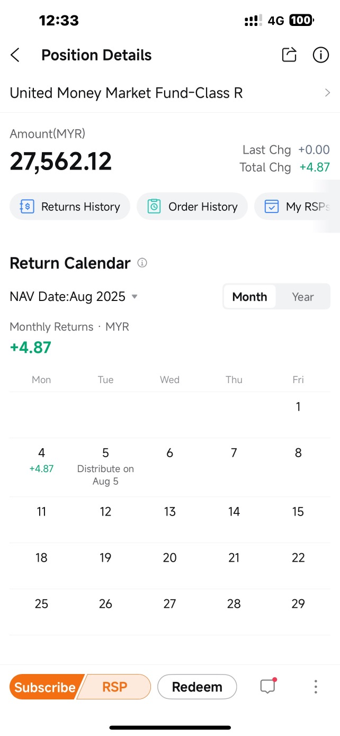Open the three-dot more options menu
This screenshot has height=736, width=340.
[316, 687]
